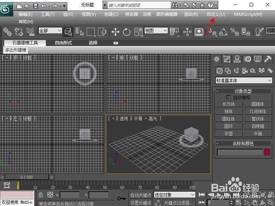Open the 选定对象 key filter dropdown
Image resolution: width=275 pixels, height=206 pixels.
click(x=175, y=195)
